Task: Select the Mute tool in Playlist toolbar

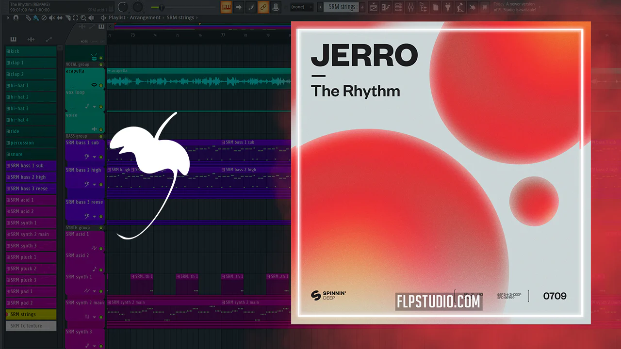Action: pyautogui.click(x=52, y=17)
